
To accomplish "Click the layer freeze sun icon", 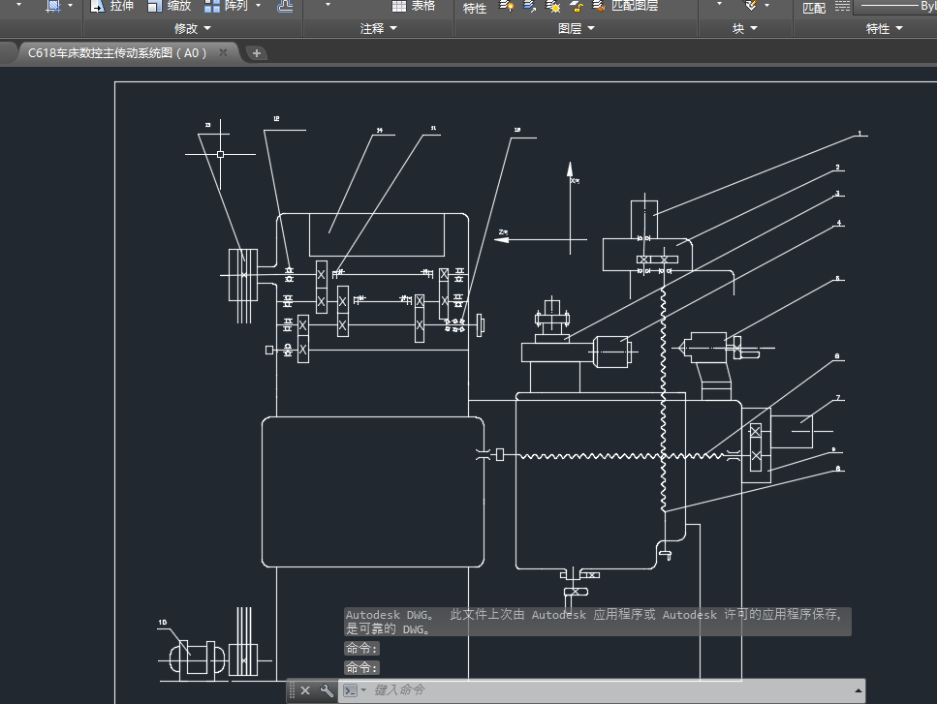I will pyautogui.click(x=553, y=7).
